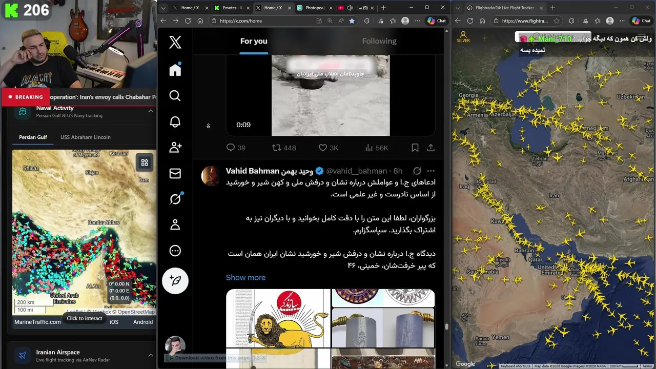Open Profile icon in X sidebar
656x369 pixels.
pos(175,224)
